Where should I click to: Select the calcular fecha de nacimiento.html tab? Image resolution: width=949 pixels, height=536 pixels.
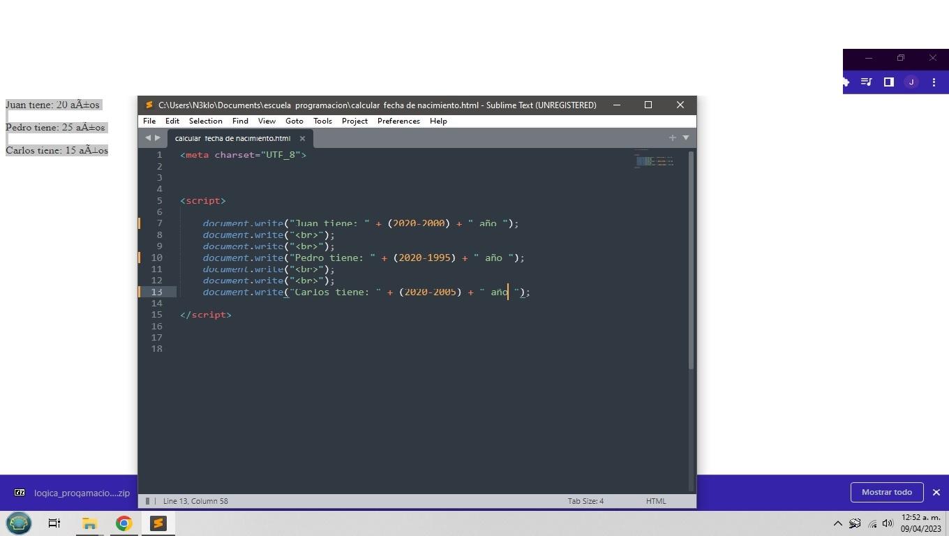(x=232, y=138)
